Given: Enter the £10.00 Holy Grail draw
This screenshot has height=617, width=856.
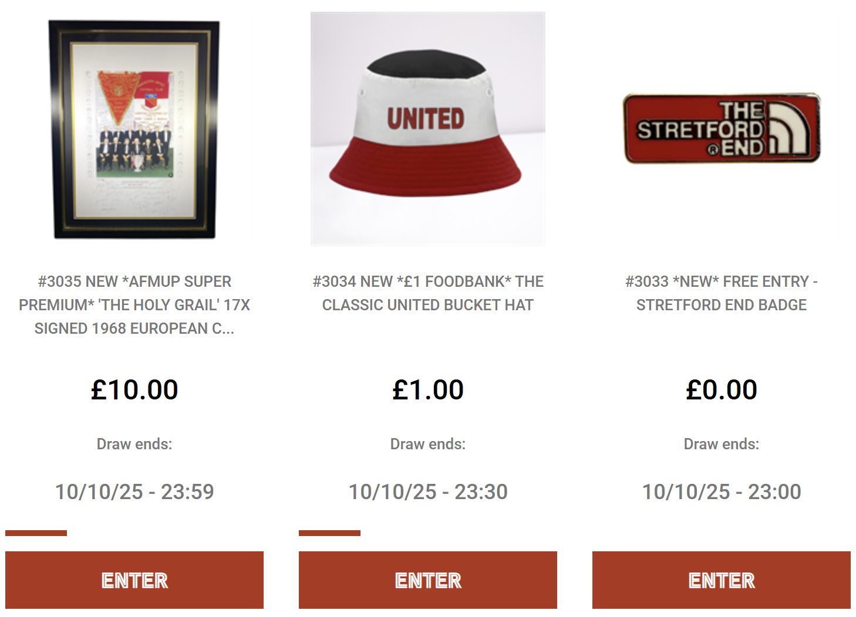Looking at the screenshot, I should click(x=134, y=580).
